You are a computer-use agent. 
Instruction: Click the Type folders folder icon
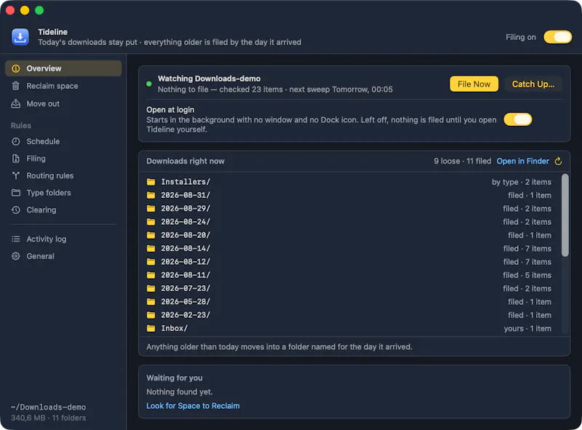point(16,193)
